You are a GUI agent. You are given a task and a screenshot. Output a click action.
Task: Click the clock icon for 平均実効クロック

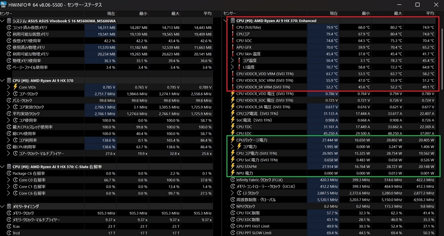click(x=9, y=114)
